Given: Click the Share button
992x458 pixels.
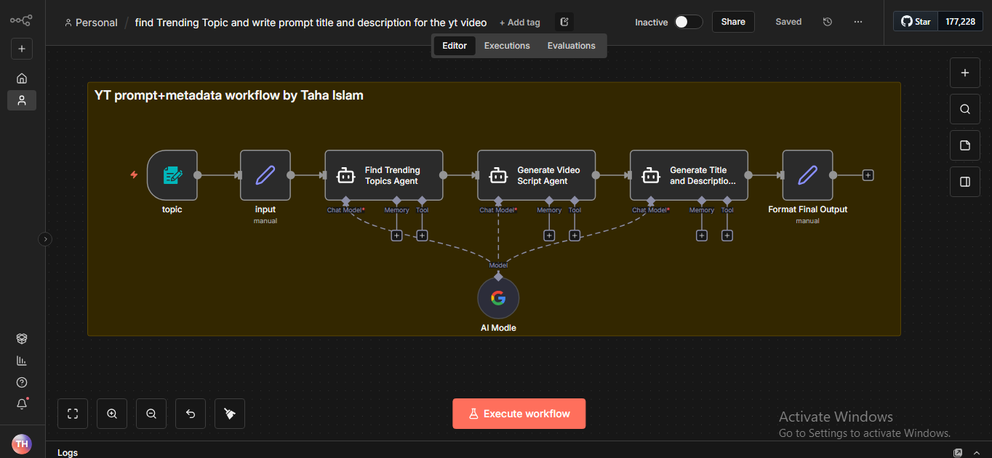Looking at the screenshot, I should click(732, 22).
